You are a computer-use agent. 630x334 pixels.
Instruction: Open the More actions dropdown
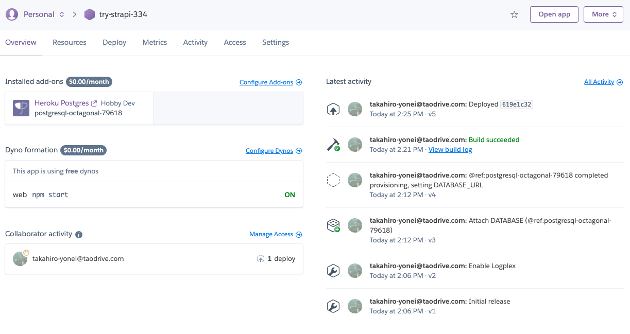(x=603, y=14)
